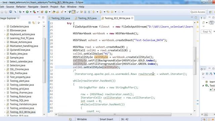Minimize the editor area
Viewport: 215px width, 121px height.
192,17
